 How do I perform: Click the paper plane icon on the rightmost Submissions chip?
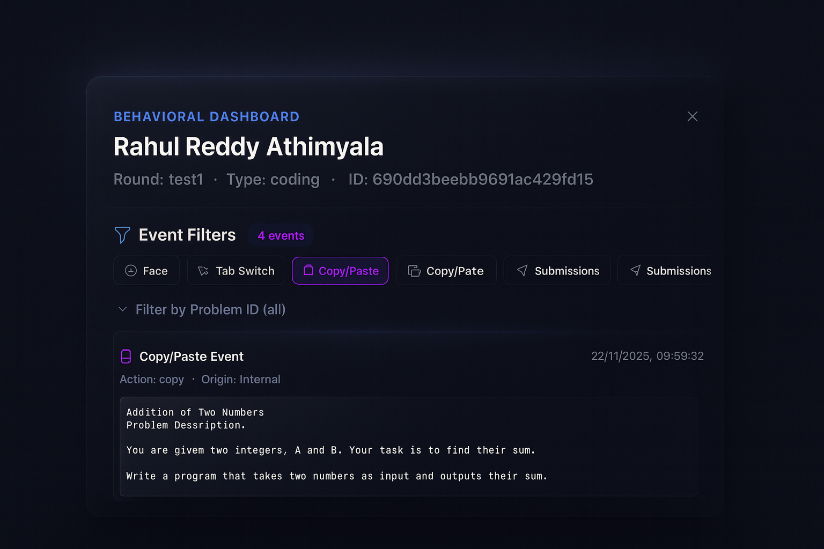coord(636,271)
